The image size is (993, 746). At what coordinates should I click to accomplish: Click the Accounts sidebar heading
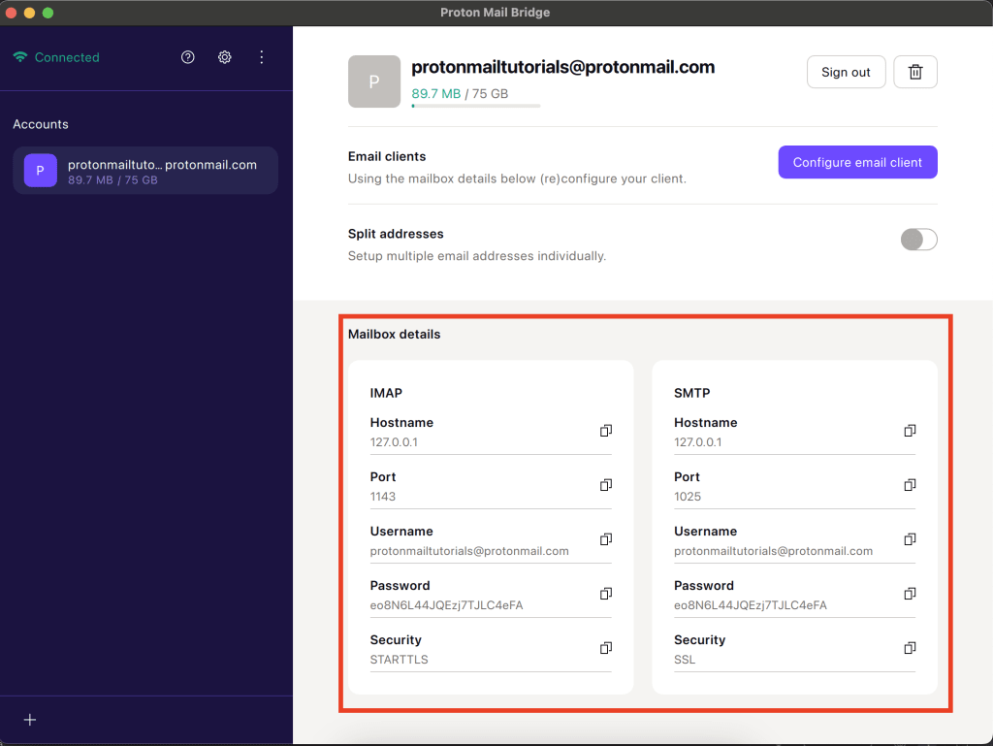(41, 124)
